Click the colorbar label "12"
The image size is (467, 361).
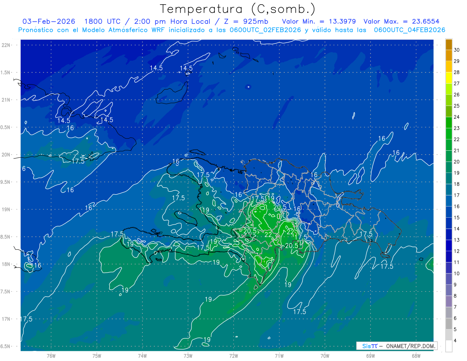coord(457,251)
